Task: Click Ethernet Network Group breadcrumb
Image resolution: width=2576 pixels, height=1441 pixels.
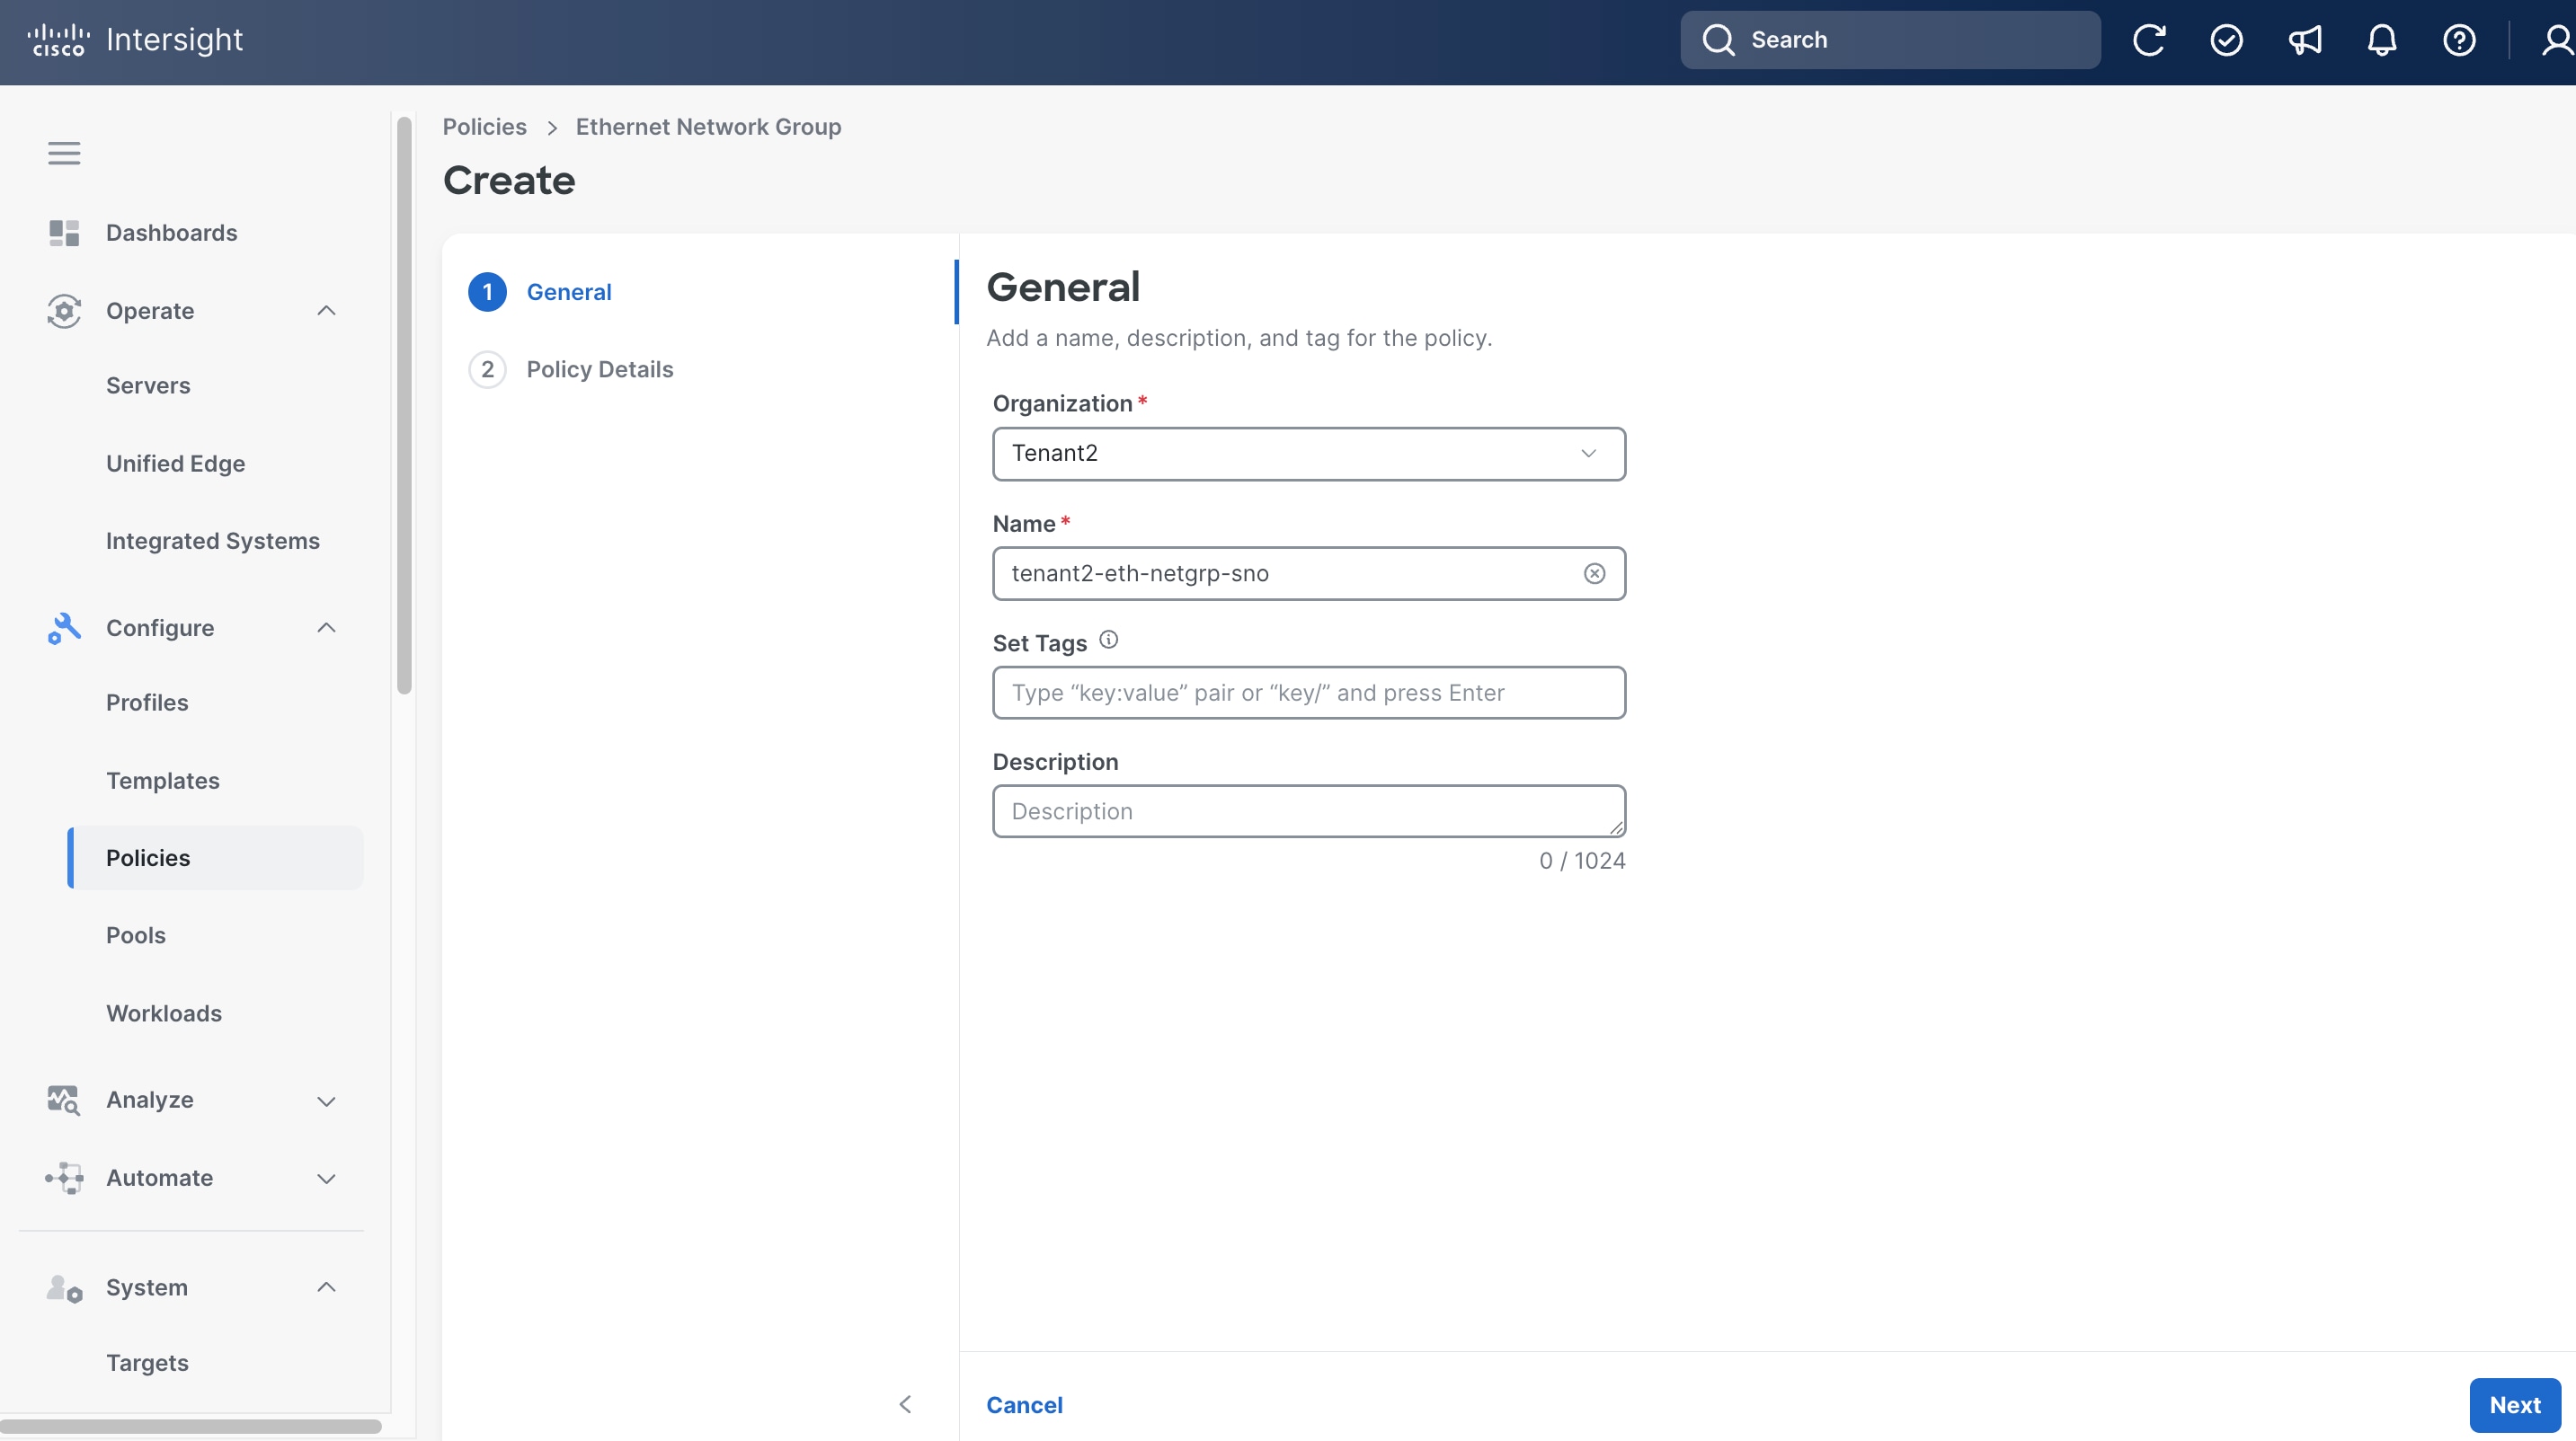Action: pos(708,127)
